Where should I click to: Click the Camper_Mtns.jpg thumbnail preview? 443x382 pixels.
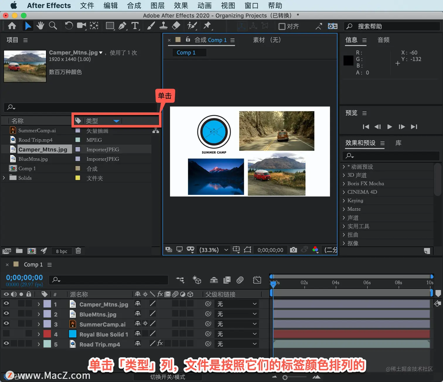point(25,66)
